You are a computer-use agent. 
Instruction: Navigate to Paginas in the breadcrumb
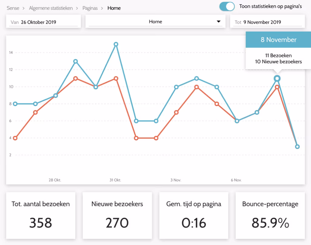(90, 8)
